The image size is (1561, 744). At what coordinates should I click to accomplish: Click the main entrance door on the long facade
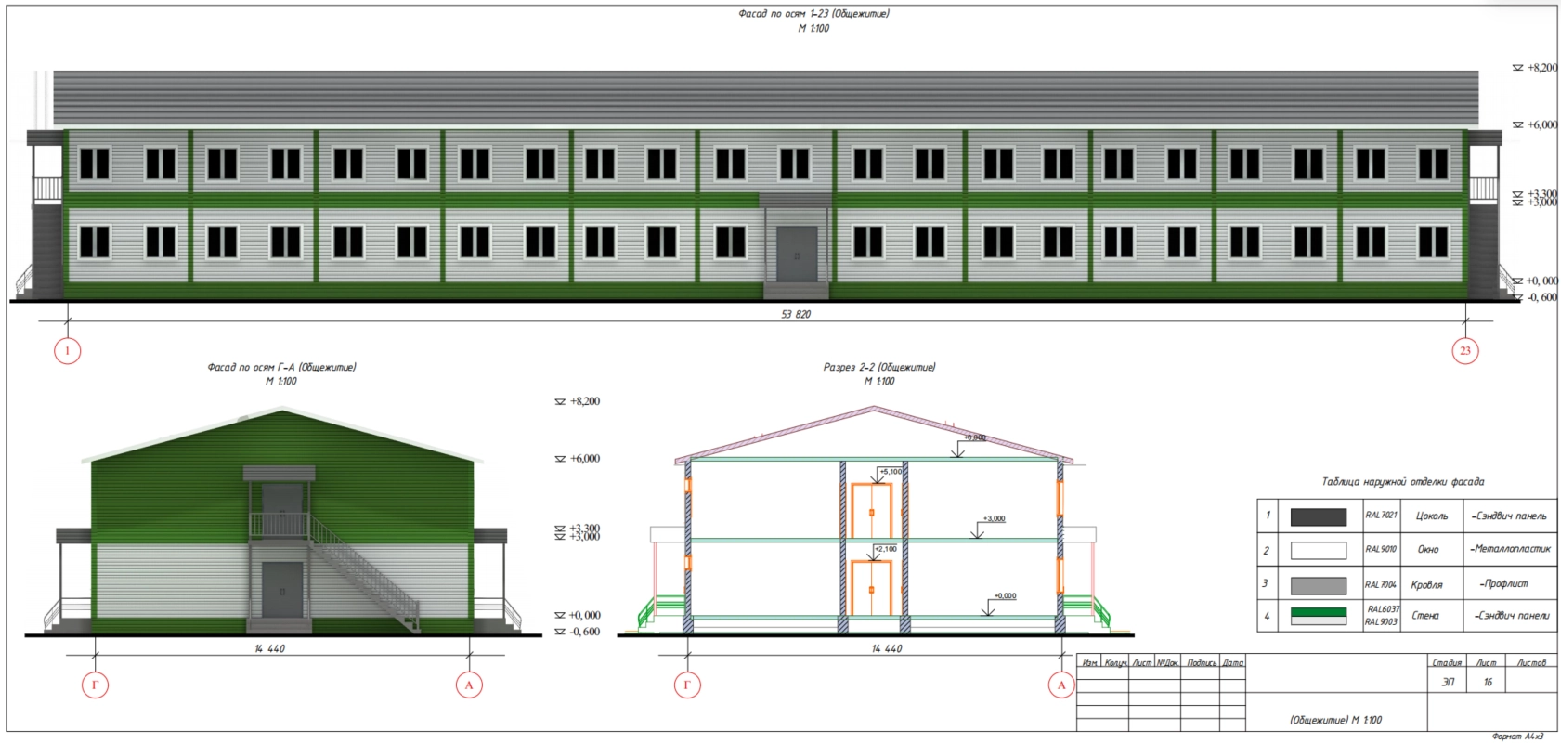click(x=795, y=254)
